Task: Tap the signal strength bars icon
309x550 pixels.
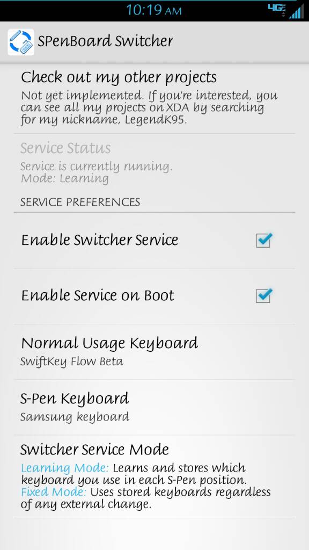Action: tap(296, 11)
